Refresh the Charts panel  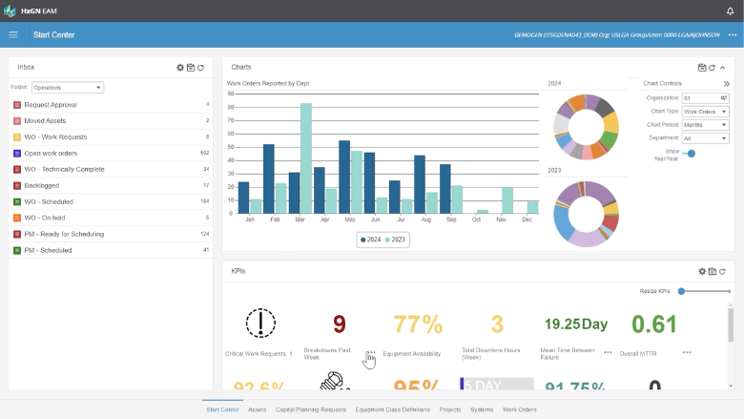712,68
